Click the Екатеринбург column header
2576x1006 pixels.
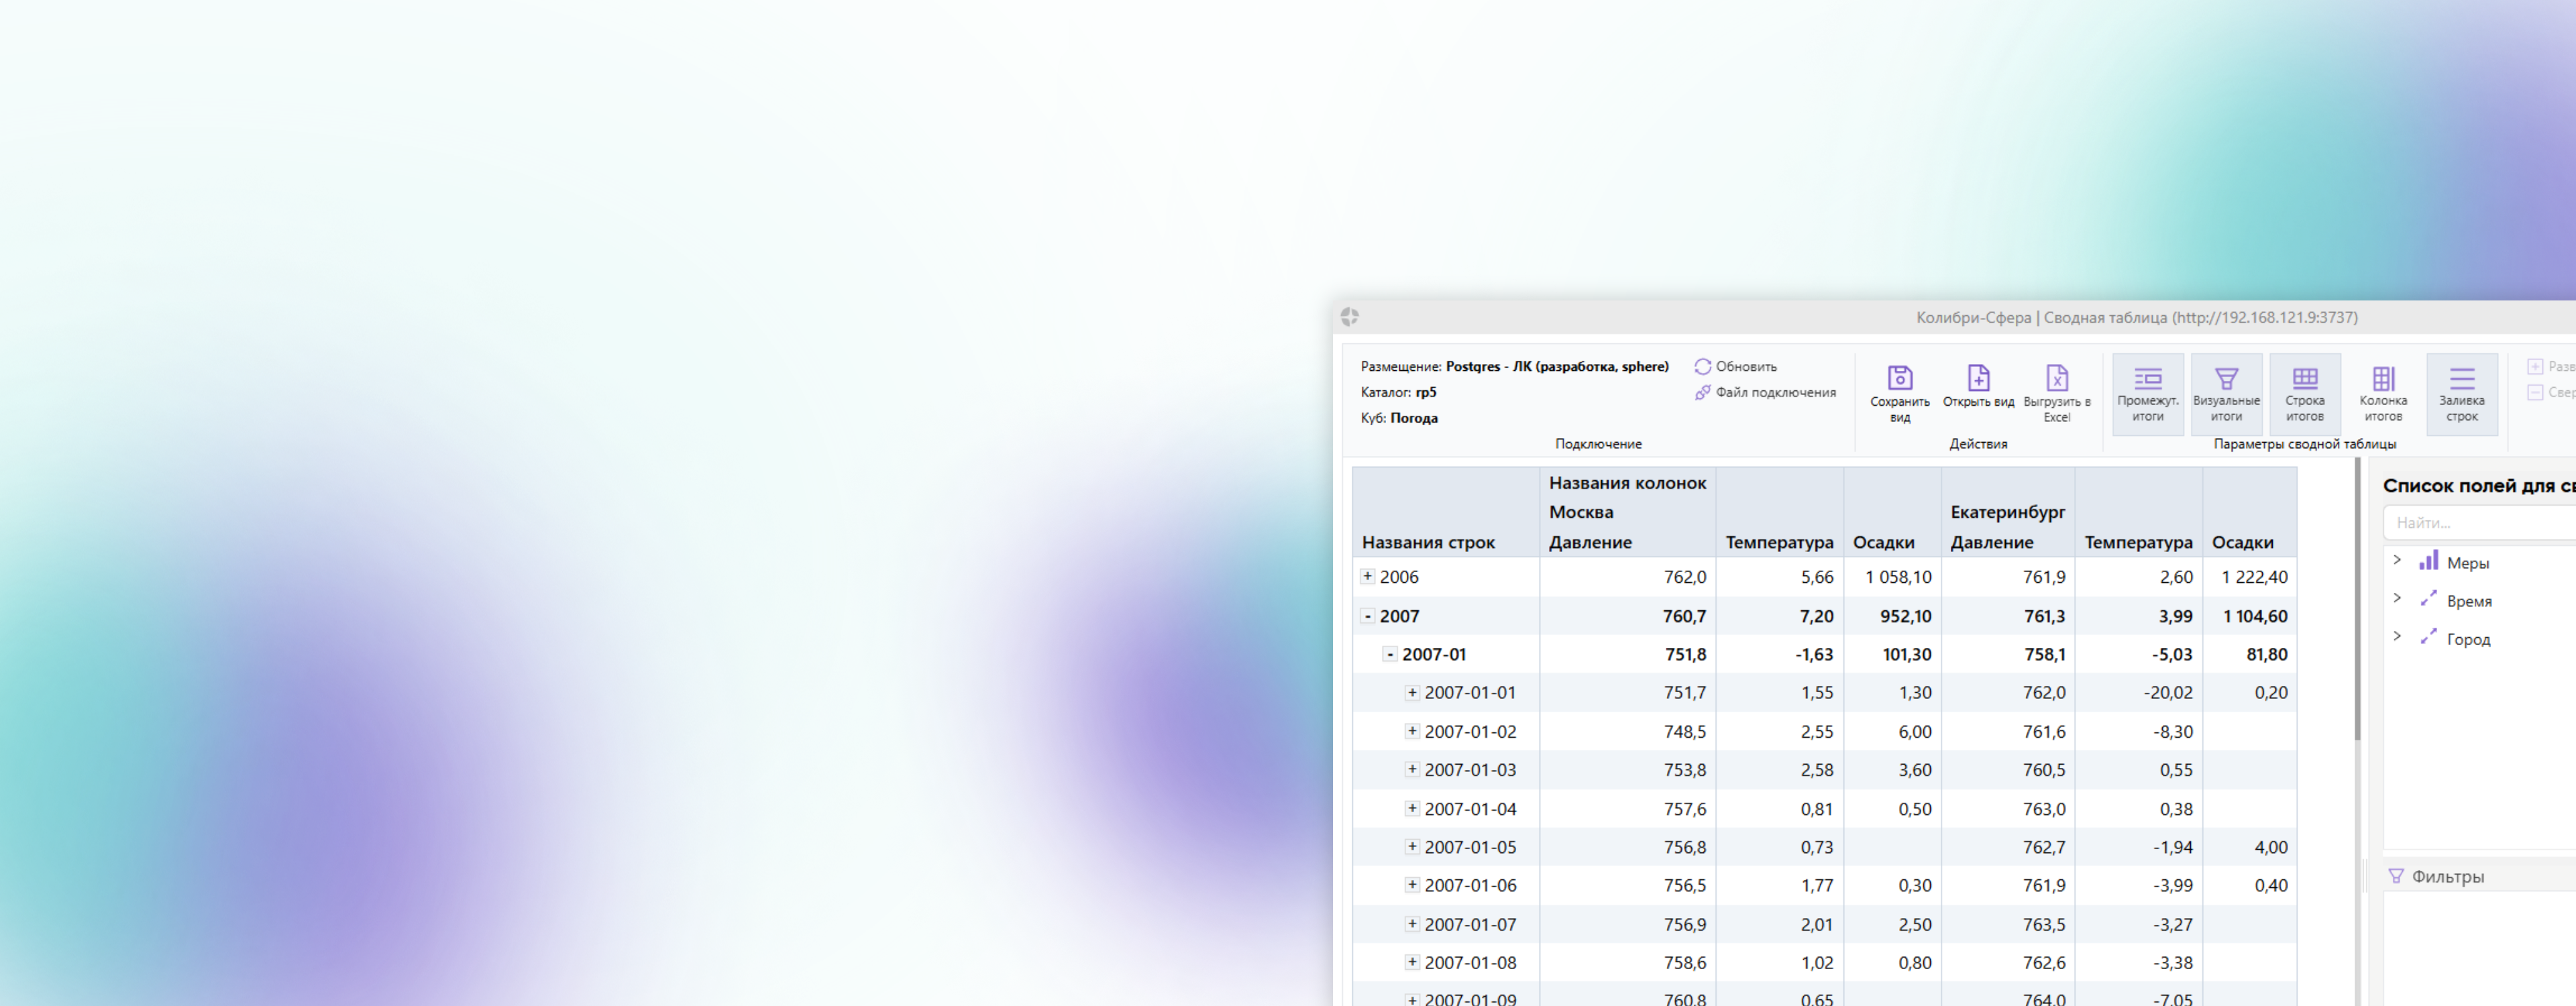(2007, 512)
